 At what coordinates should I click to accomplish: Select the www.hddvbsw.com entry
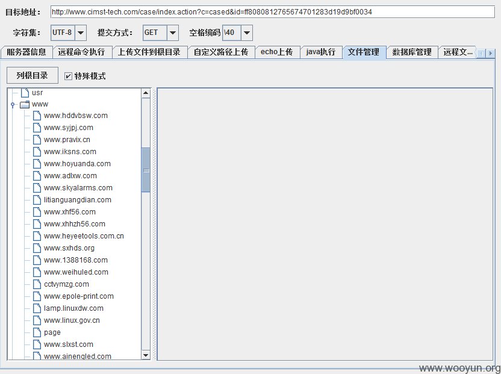click(x=76, y=116)
